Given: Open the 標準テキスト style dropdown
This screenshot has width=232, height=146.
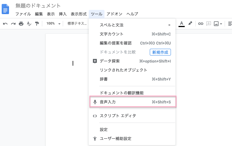Looking at the screenshot, I should pyautogui.click(x=77, y=24).
